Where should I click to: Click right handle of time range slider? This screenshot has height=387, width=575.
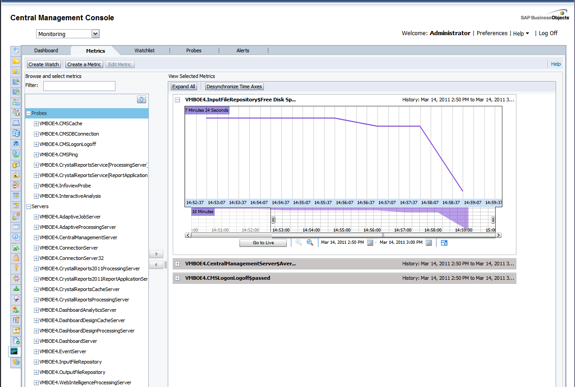pyautogui.click(x=493, y=220)
